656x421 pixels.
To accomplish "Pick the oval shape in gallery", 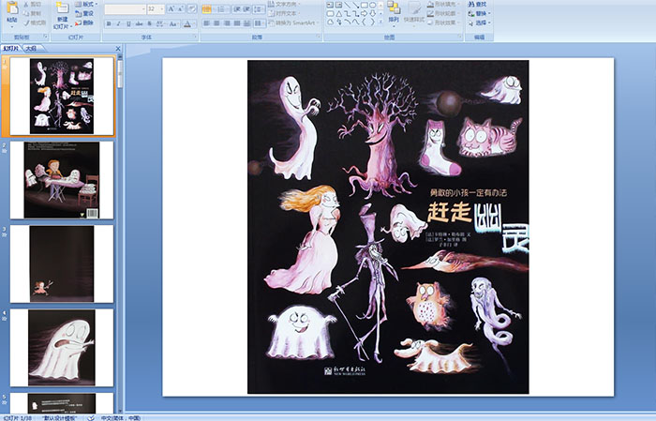I will click(x=372, y=6).
